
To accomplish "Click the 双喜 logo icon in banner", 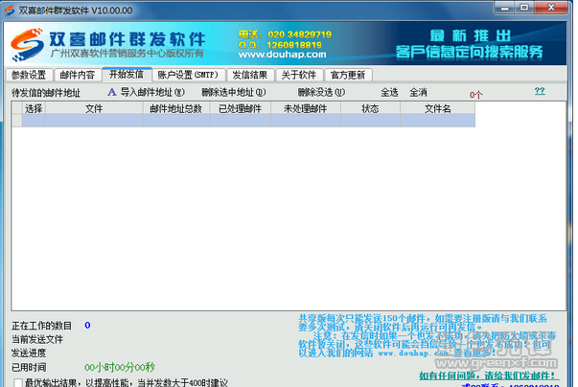I will (27, 45).
